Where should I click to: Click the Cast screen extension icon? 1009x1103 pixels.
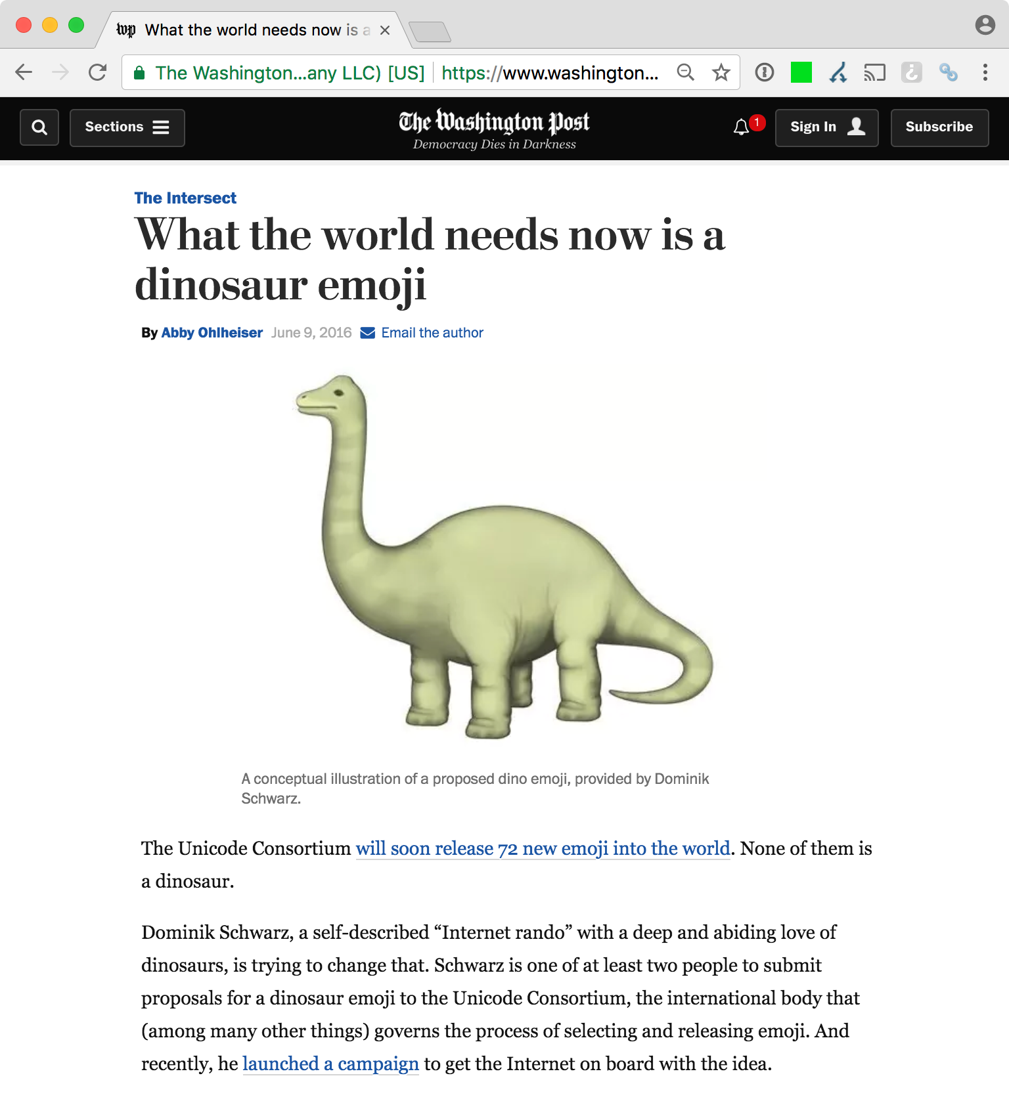coord(874,72)
